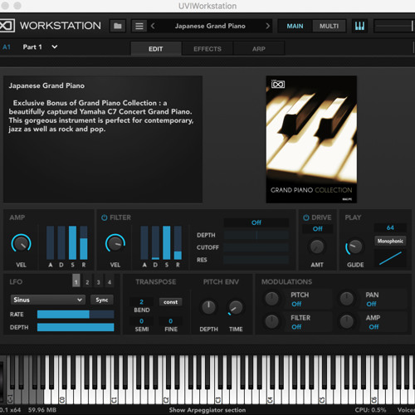Click the Grand Piano Collection cover image
Image resolution: width=415 pixels, height=415 pixels.
311,139
